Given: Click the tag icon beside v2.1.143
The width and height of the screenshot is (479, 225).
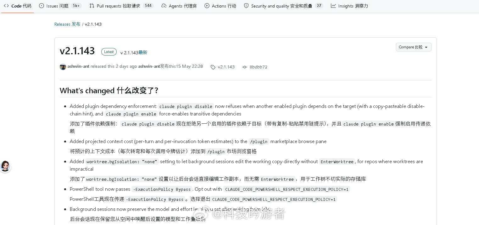Looking at the screenshot, I should click(x=213, y=67).
